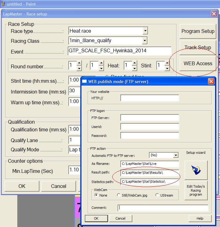Expand the Racing Class dropdown
Image resolution: width=220 pixels, height=227 pixels.
click(x=145, y=41)
